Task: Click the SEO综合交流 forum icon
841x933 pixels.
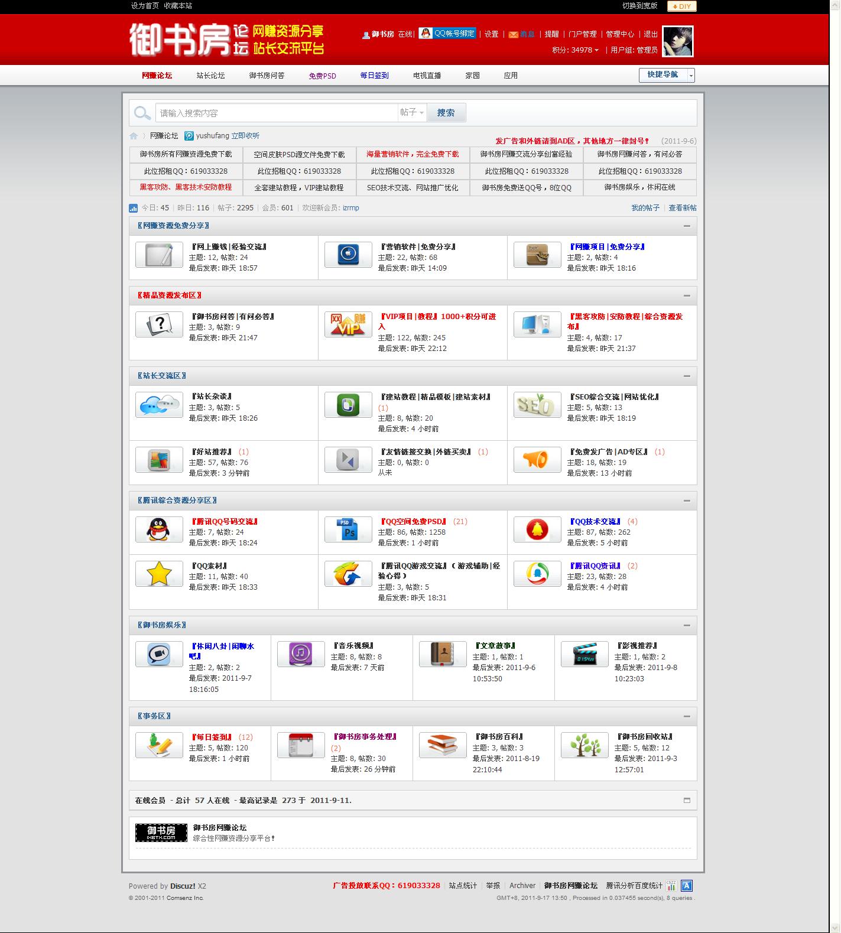Action: coord(537,405)
